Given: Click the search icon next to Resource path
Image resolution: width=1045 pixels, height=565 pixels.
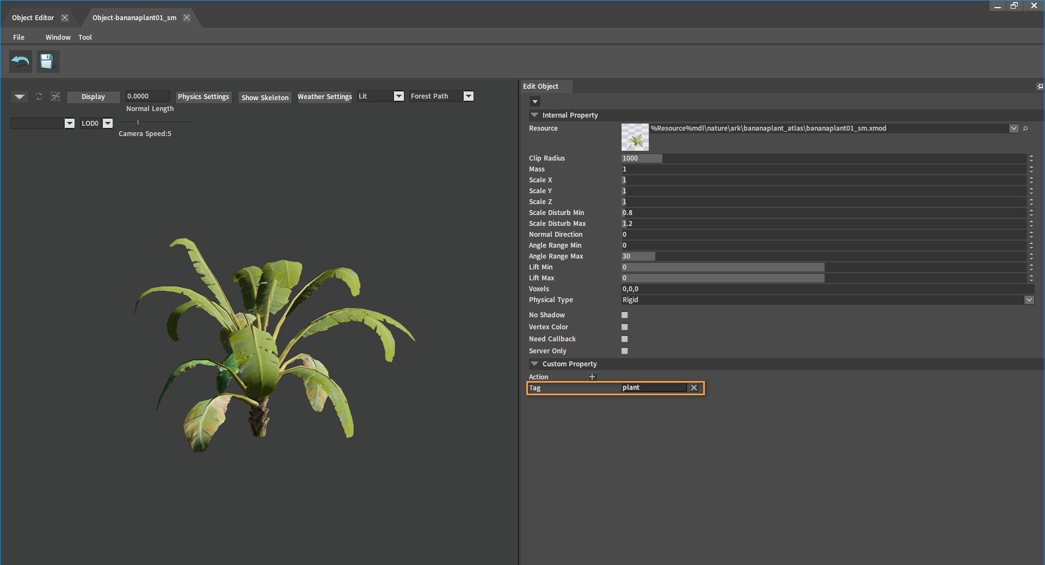Looking at the screenshot, I should coord(1025,128).
